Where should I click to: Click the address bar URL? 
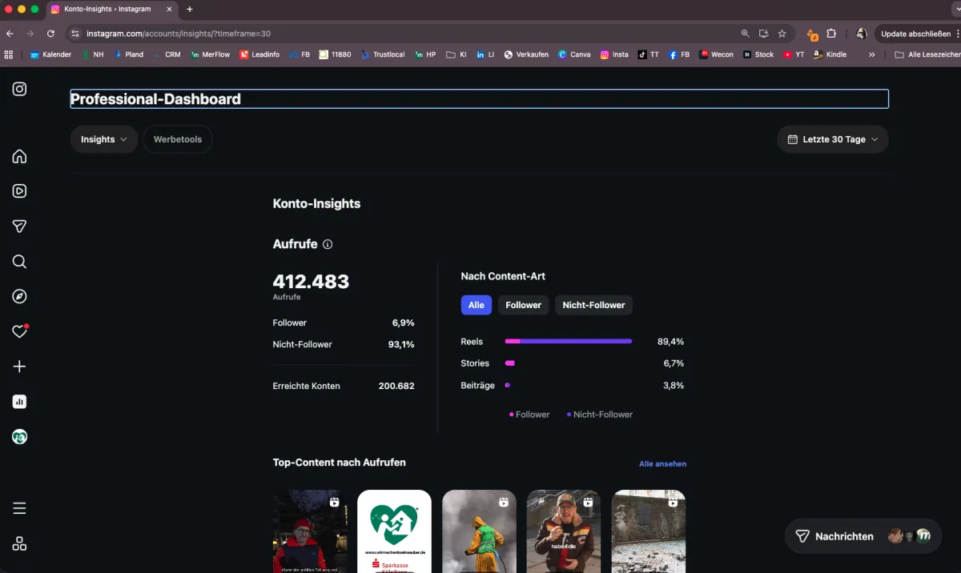pyautogui.click(x=179, y=34)
